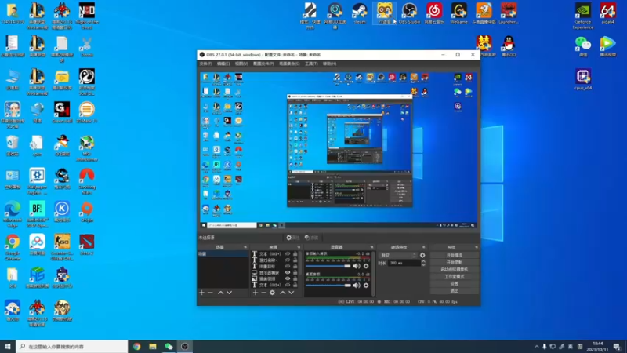
Task: Open the 帮助(H) menu in OBS
Action: 329,64
